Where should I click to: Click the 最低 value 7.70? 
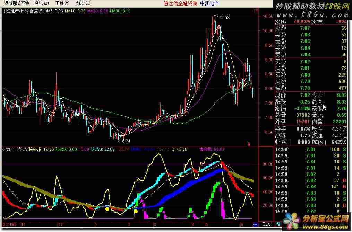coord(342,108)
